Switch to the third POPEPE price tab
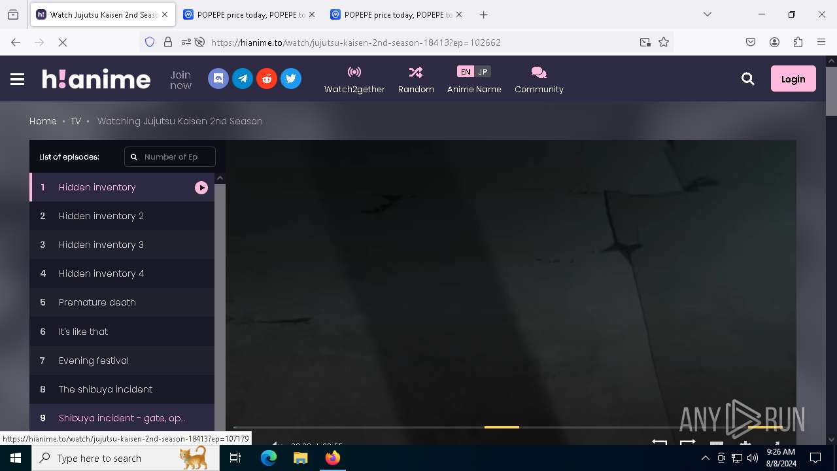Screen dimensions: 837x471 (396, 14)
